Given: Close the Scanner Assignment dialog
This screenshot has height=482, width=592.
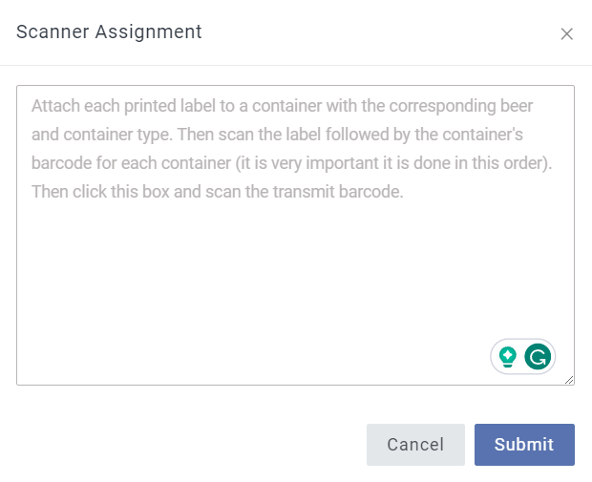Looking at the screenshot, I should (566, 34).
